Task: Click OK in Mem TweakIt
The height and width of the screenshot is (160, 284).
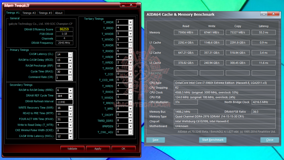Action: [x=123, y=149]
